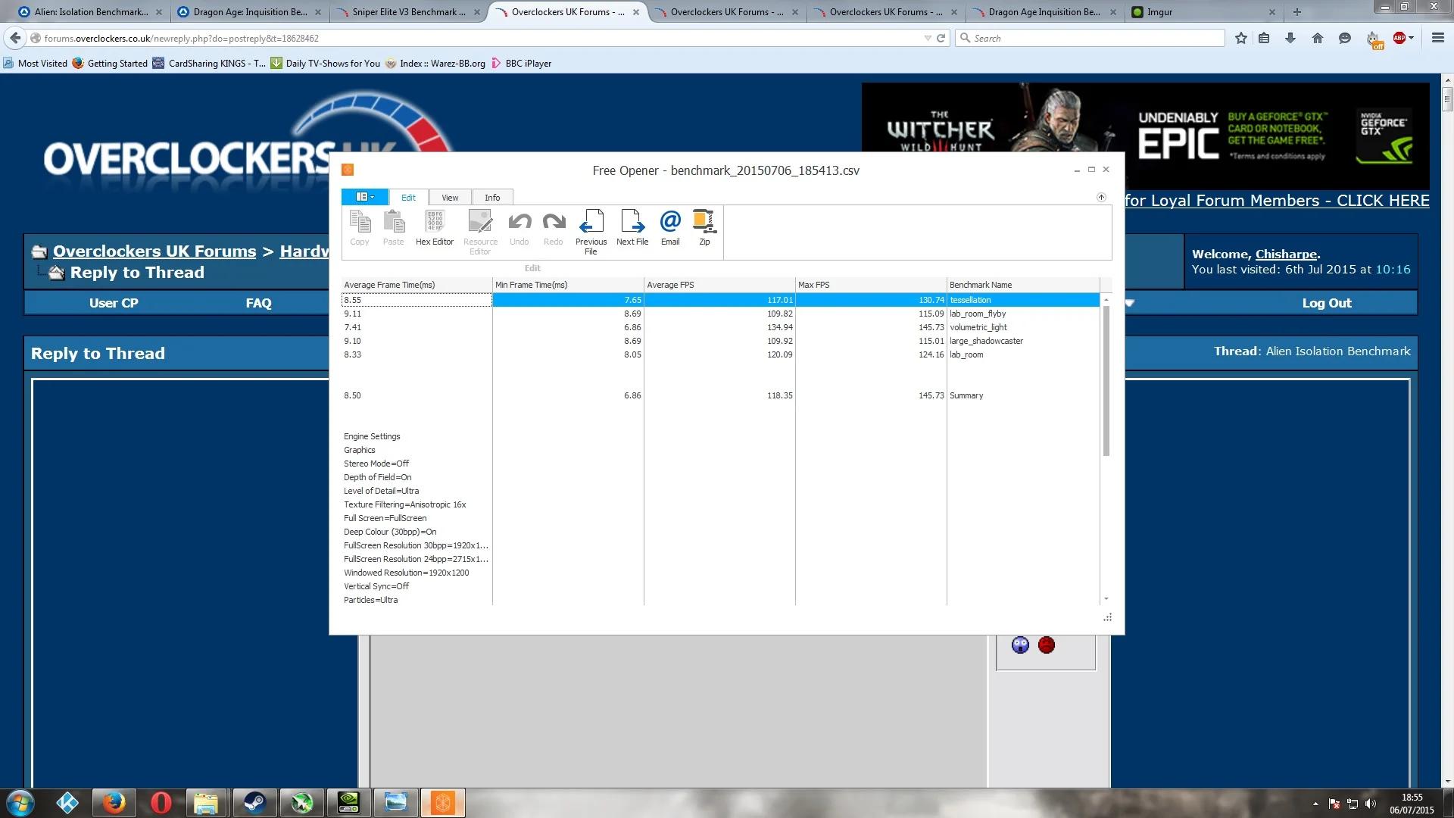Click the Paste icon in the ribbon
The height and width of the screenshot is (818, 1454).
(393, 227)
